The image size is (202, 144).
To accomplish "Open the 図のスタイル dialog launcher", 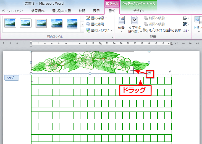I will coord(112,37).
